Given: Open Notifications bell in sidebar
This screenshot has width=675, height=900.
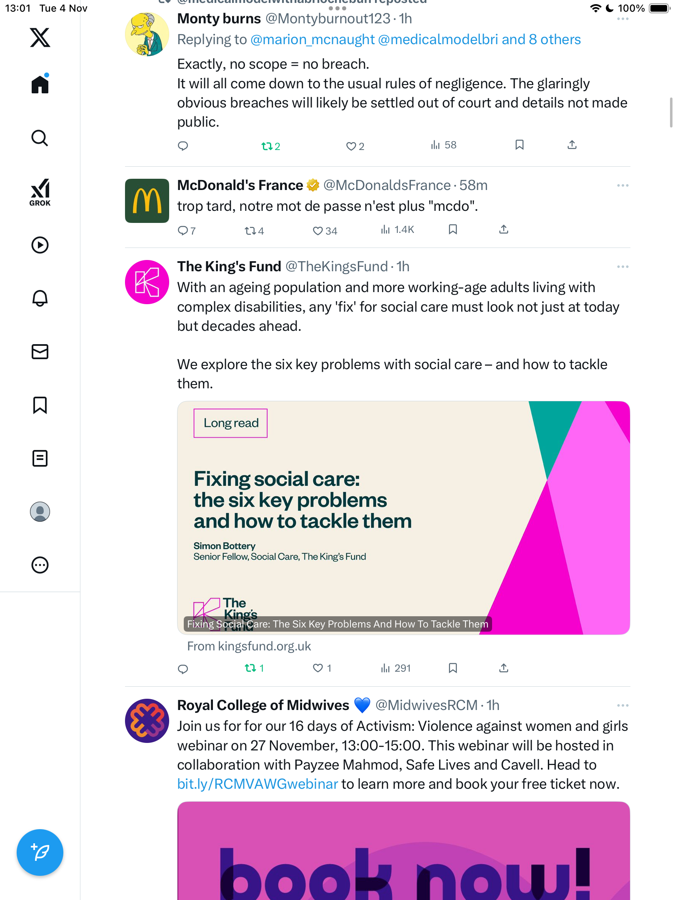Looking at the screenshot, I should tap(40, 298).
